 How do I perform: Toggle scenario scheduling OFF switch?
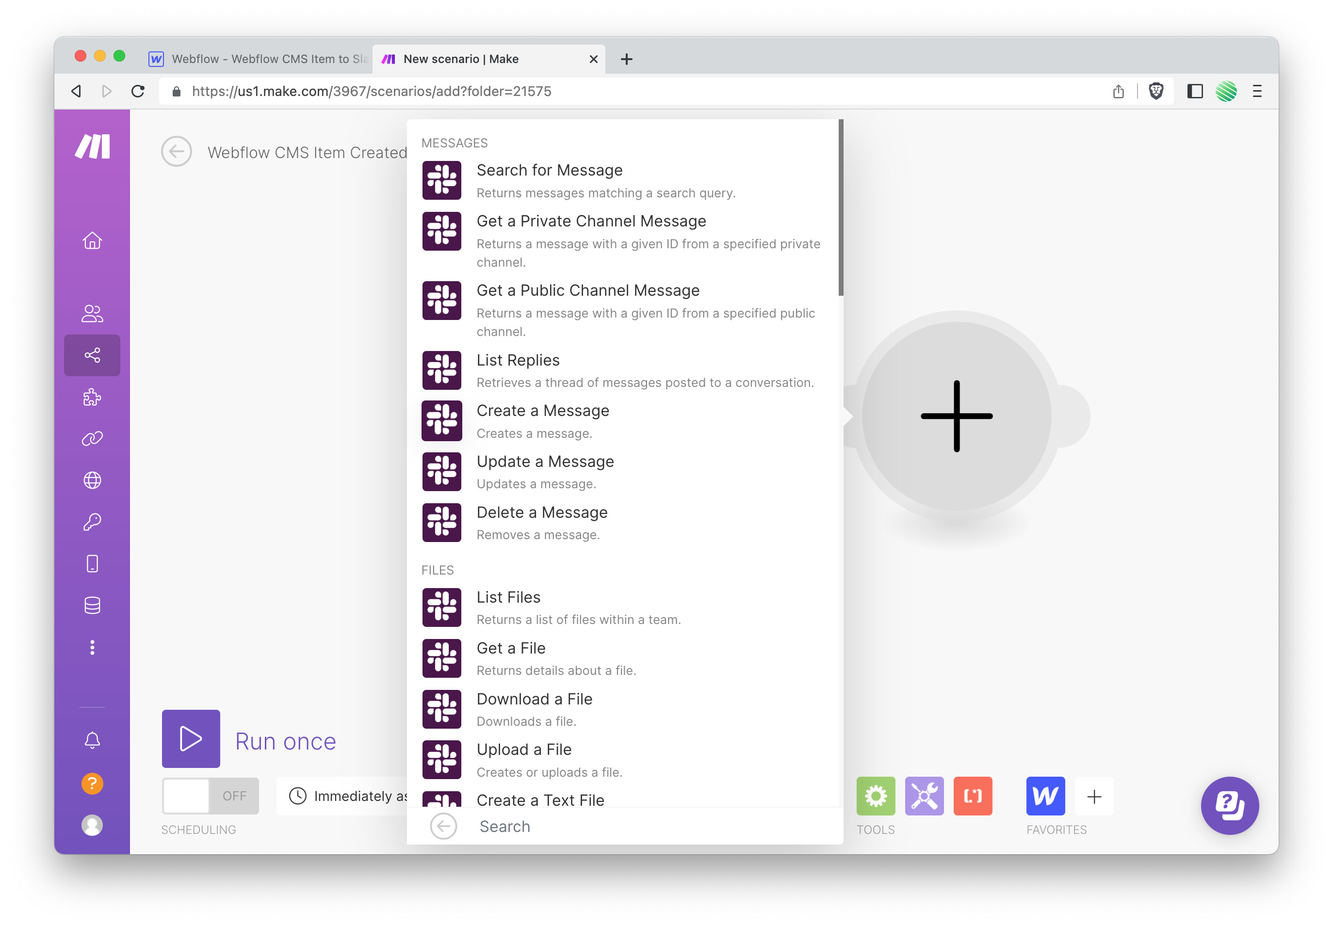tap(210, 796)
